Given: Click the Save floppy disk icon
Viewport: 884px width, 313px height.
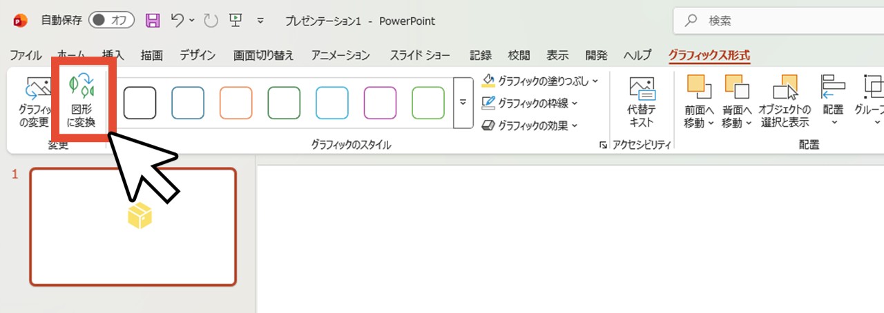Looking at the screenshot, I should point(153,21).
